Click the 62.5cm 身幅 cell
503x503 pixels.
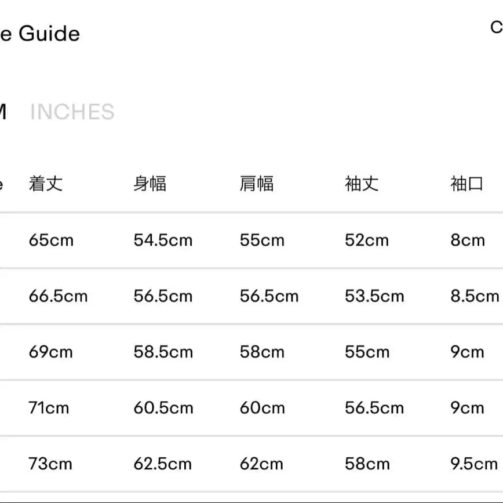[x=163, y=464]
